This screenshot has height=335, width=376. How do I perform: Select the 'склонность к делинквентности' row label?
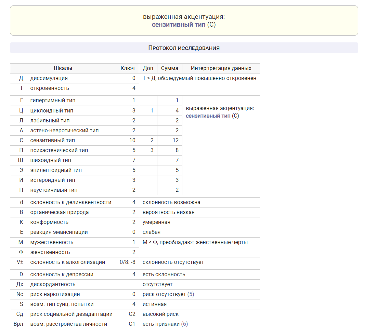click(x=71, y=202)
